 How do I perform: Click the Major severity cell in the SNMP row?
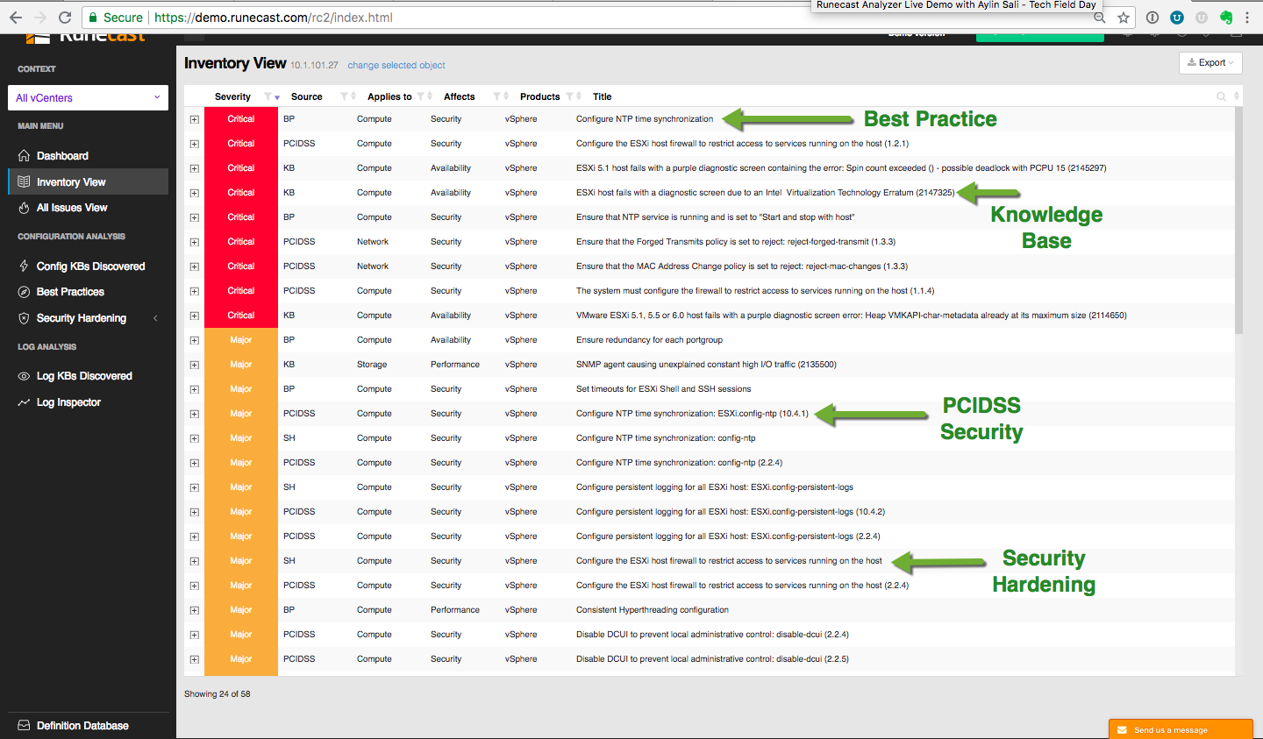[241, 365]
